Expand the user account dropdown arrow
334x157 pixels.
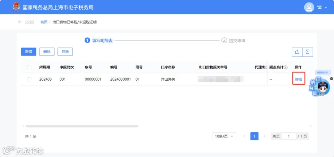tap(326, 7)
